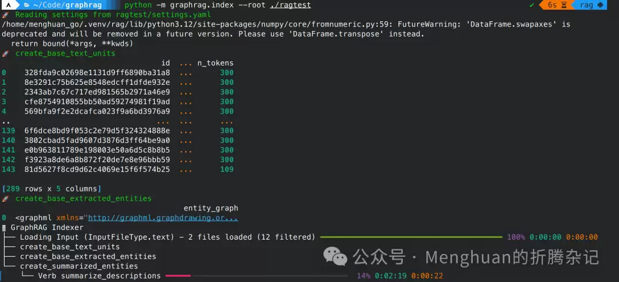Click the rag virtualenv Python icon
This screenshot has height=282, width=619.
601,5
